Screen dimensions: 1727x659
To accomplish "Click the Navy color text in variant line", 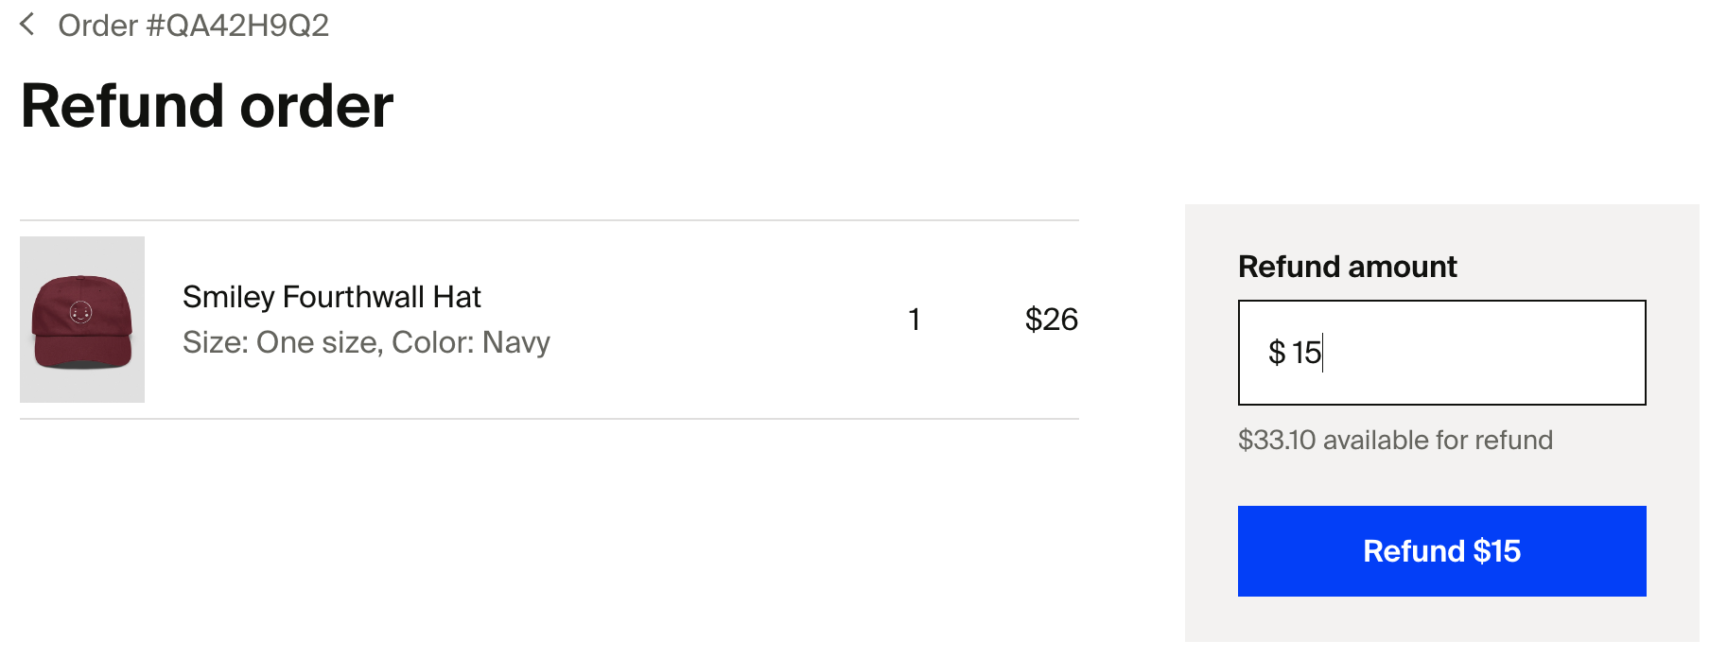I will point(516,342).
